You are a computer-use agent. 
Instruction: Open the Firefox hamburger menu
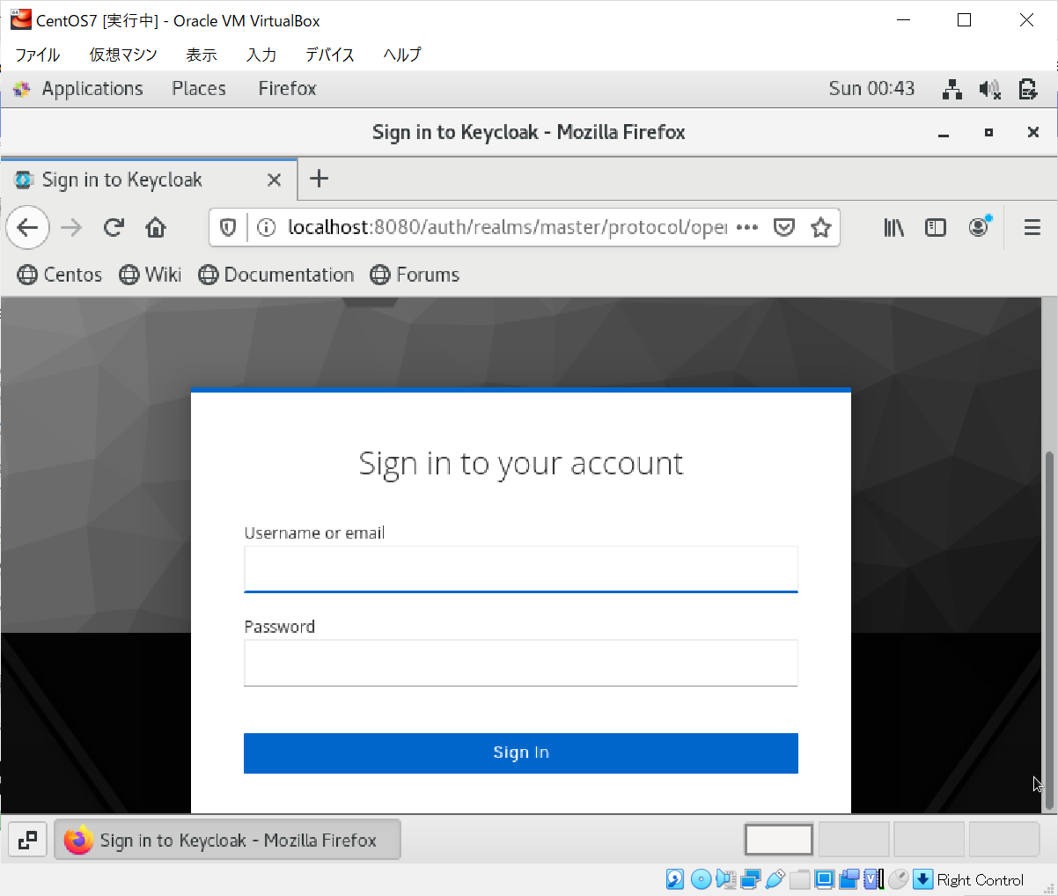tap(1032, 228)
